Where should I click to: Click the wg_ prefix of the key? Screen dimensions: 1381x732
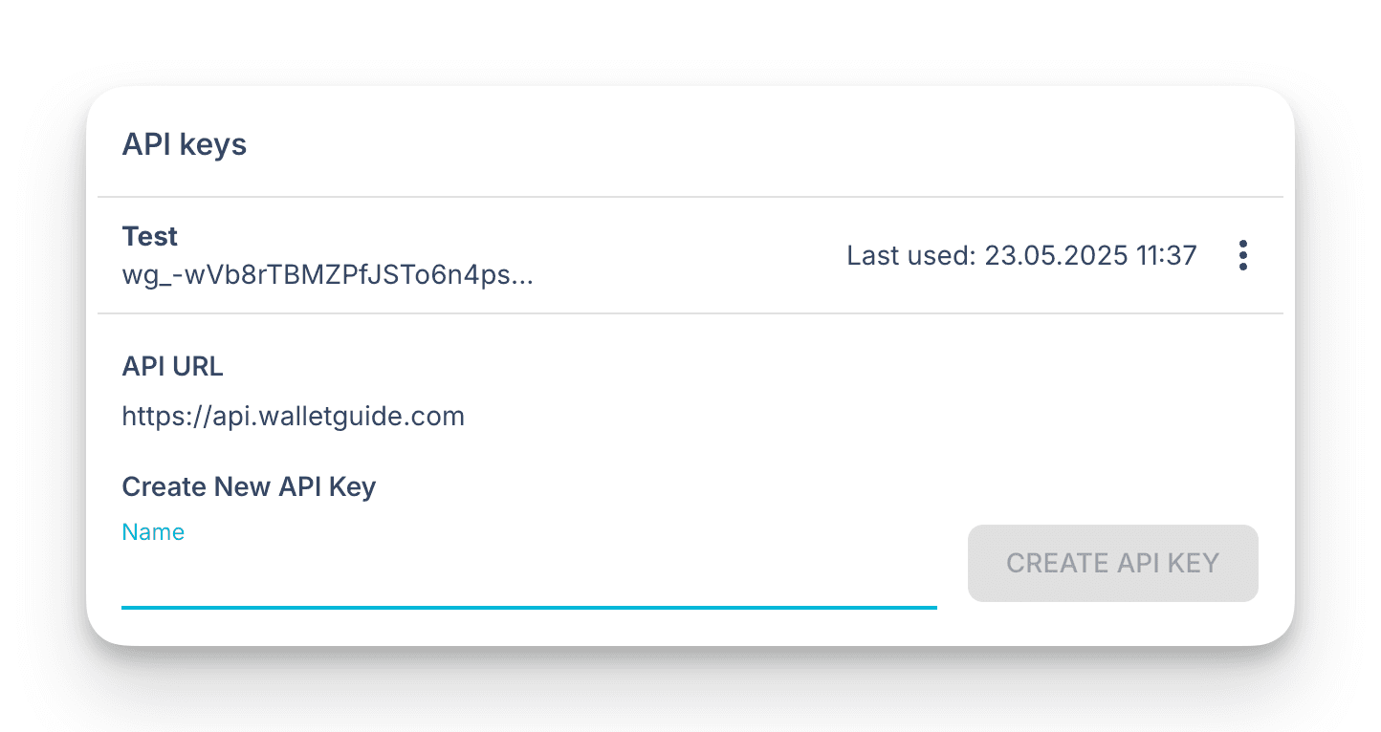click(140, 275)
